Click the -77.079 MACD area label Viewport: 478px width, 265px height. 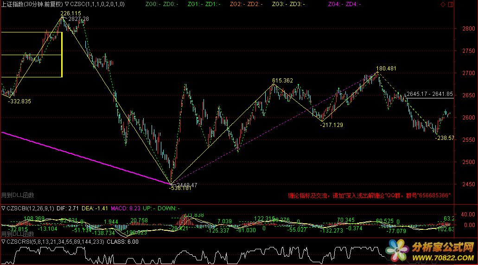pos(396,231)
